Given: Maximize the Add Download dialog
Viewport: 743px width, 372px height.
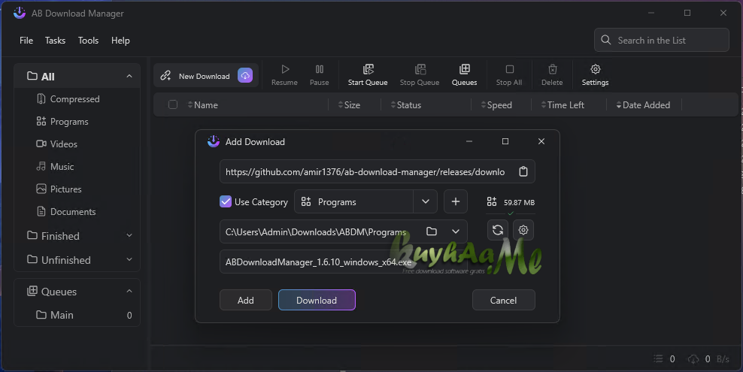Looking at the screenshot, I should [505, 141].
